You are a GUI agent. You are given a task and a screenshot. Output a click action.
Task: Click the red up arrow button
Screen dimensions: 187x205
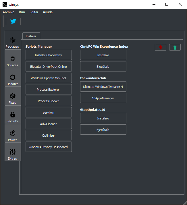160,47
